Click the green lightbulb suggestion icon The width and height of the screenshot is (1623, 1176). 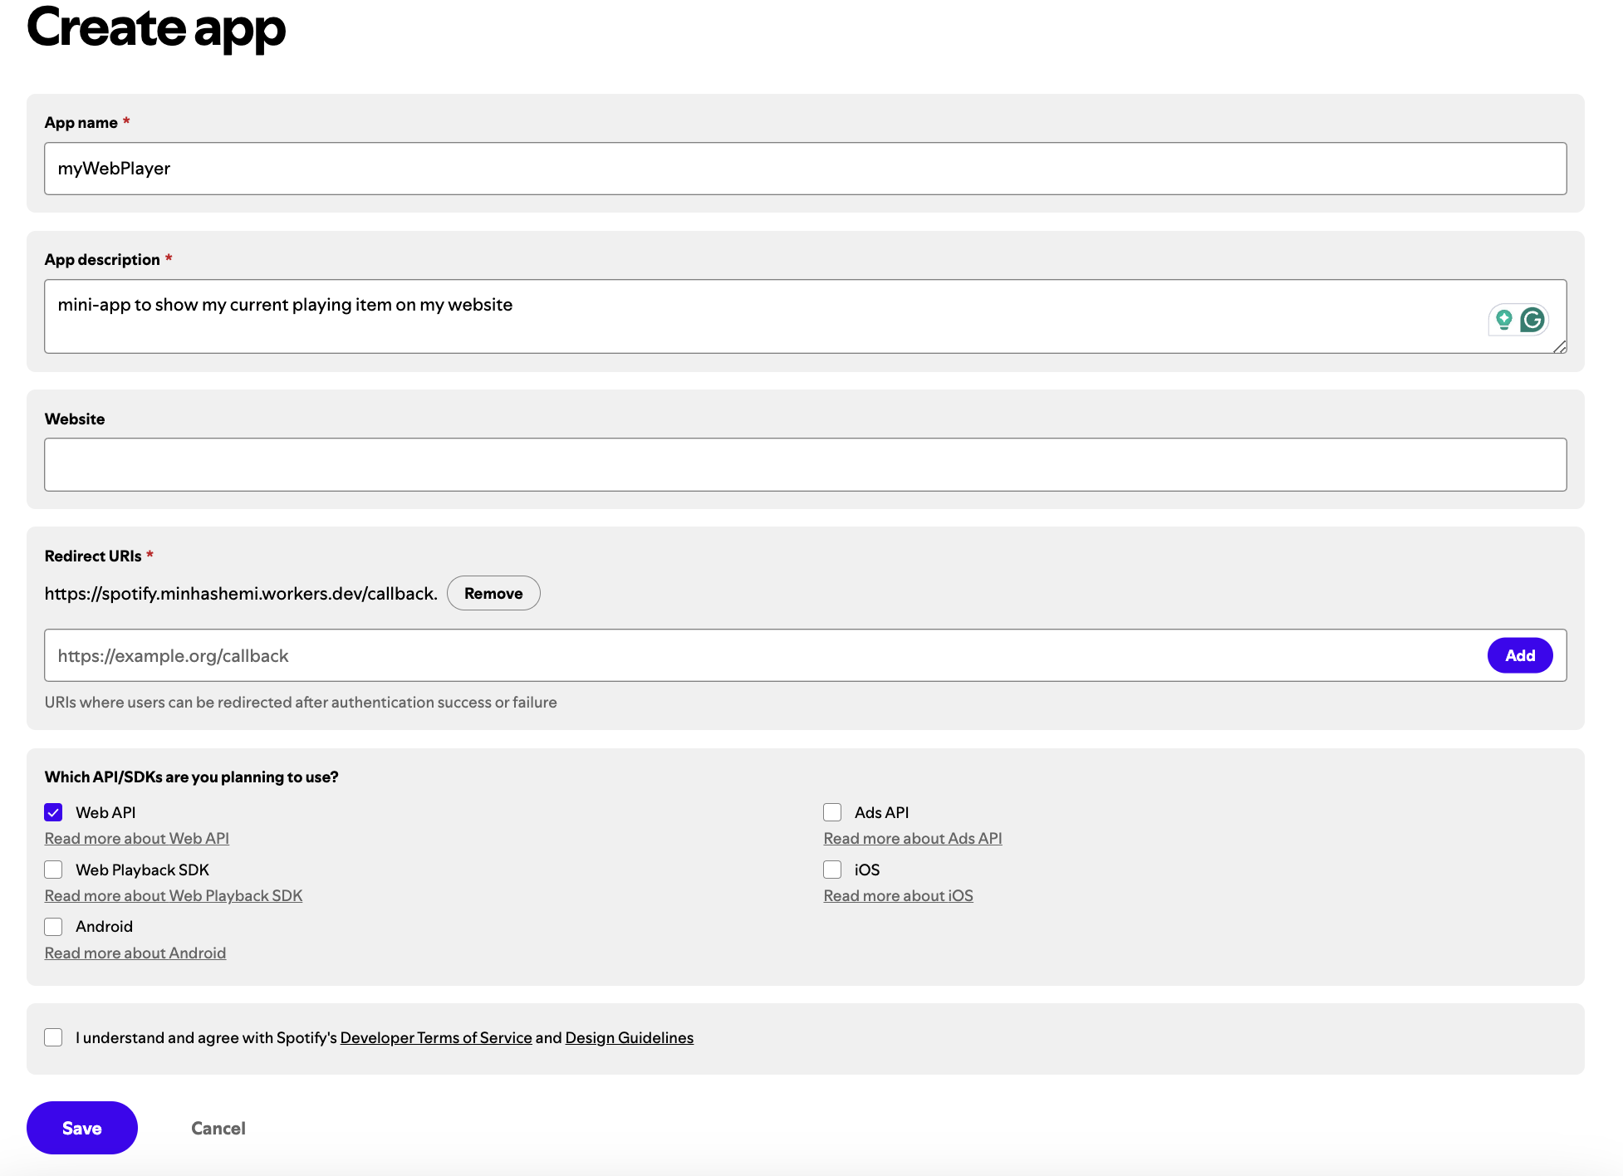point(1503,320)
